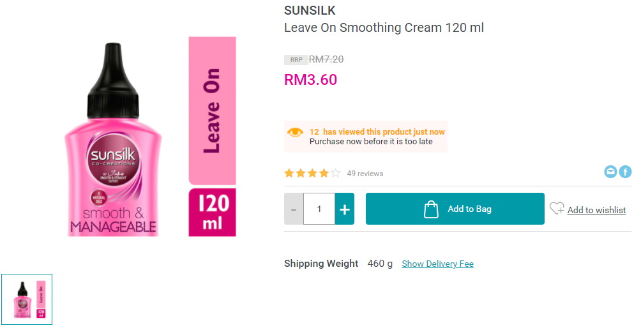Focus the quantity input field
The width and height of the screenshot is (641, 330).
[319, 209]
